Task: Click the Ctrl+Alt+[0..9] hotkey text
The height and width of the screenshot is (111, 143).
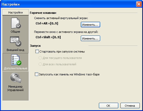Action: [47, 23]
